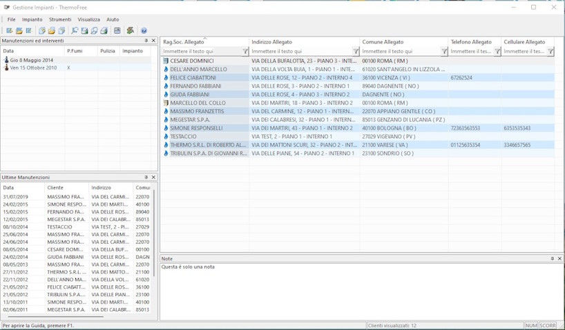This screenshot has width=565, height=330.
Task: Click the icon beside MARCELLO DEL COLLO
Action: [x=166, y=103]
